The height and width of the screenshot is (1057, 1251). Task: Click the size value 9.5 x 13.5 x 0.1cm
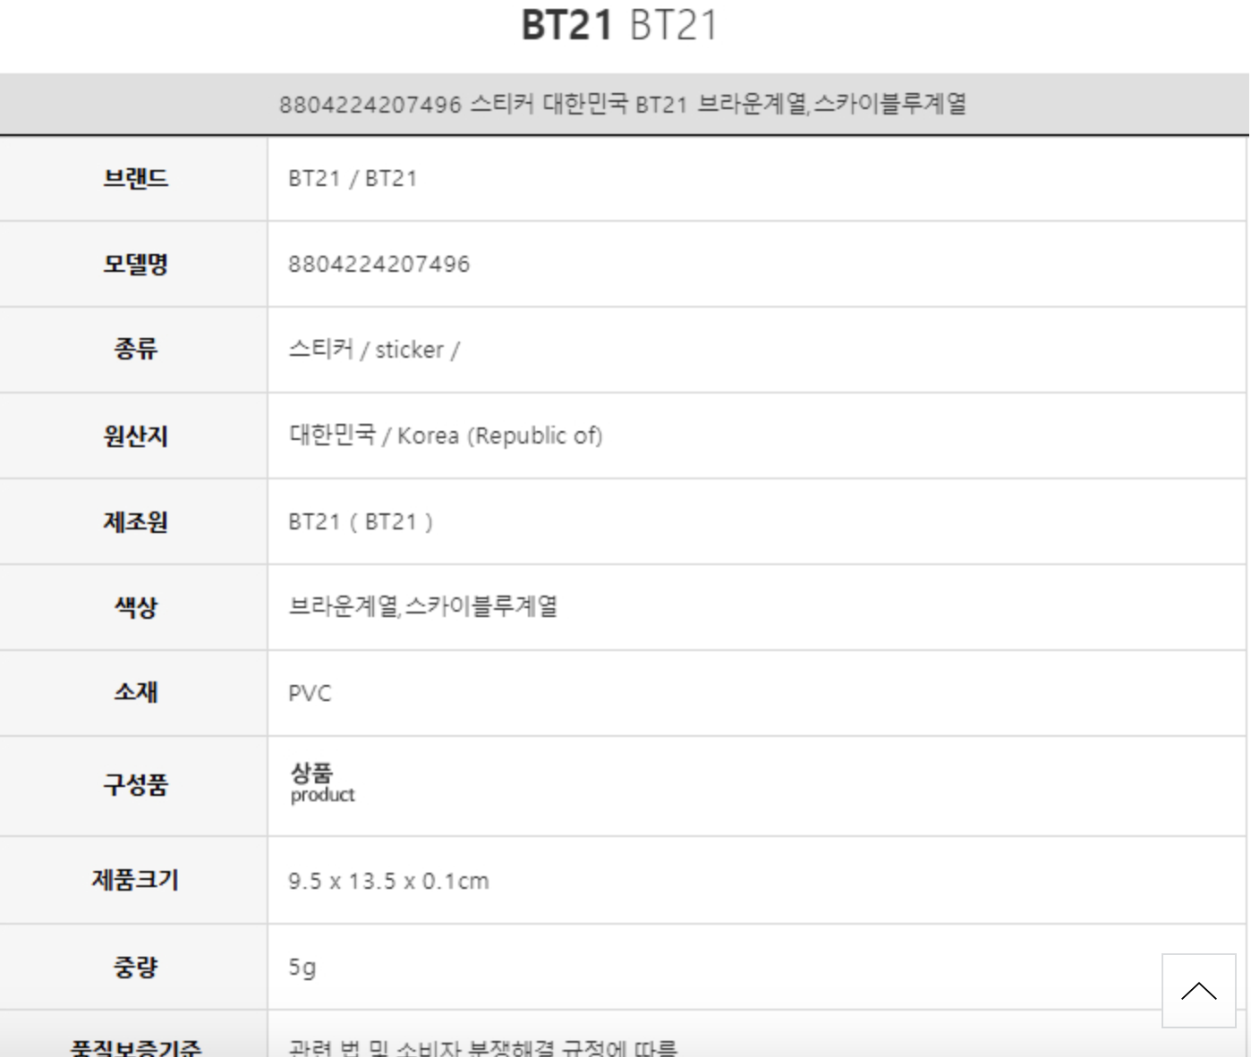click(x=388, y=881)
